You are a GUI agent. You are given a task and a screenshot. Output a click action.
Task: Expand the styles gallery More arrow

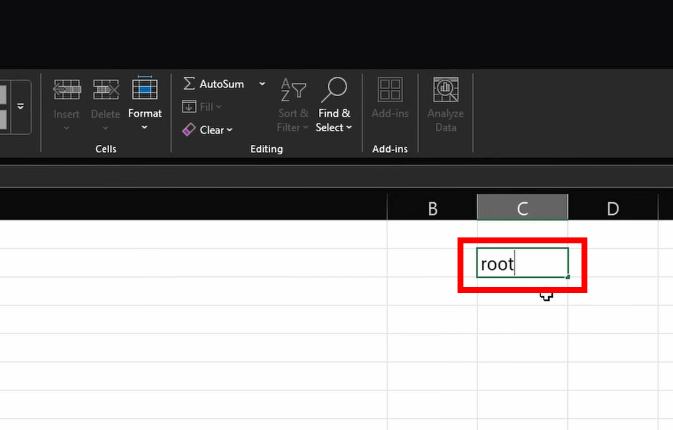point(21,106)
